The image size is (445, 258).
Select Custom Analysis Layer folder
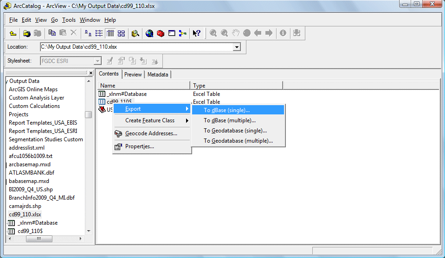coord(37,98)
